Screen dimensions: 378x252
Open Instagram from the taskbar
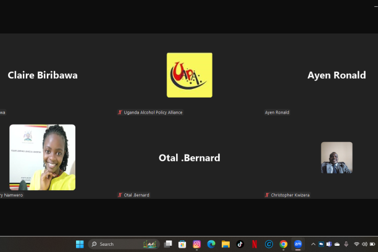[196, 244]
